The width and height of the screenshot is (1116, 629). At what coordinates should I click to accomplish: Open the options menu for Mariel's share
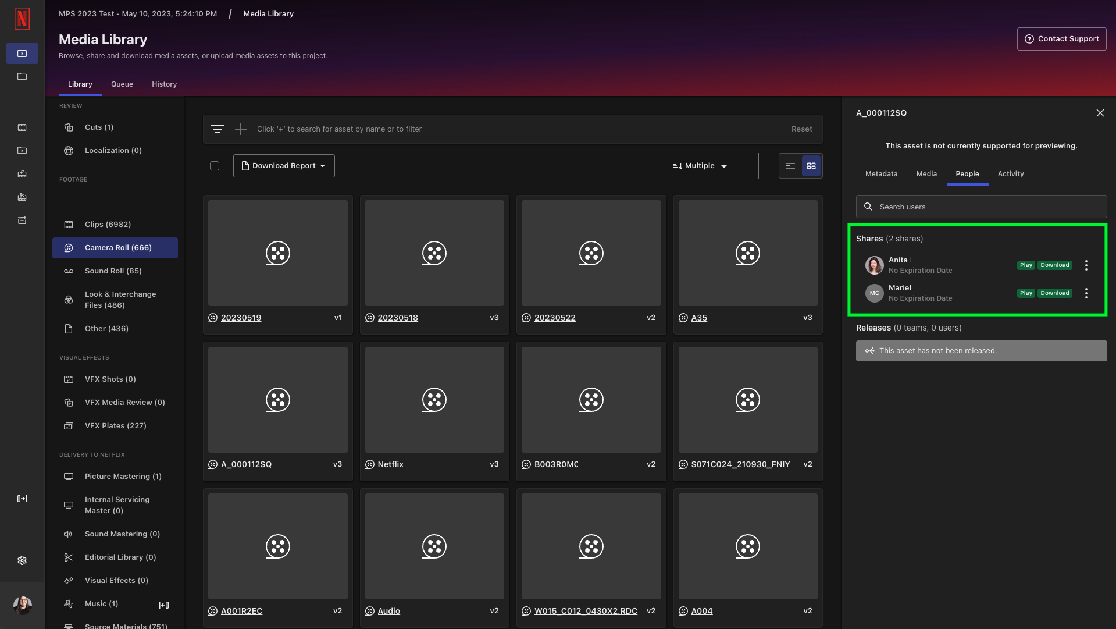[1086, 293]
